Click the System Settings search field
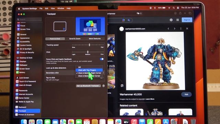220x124 pixels. pyautogui.click(x=29, y=19)
